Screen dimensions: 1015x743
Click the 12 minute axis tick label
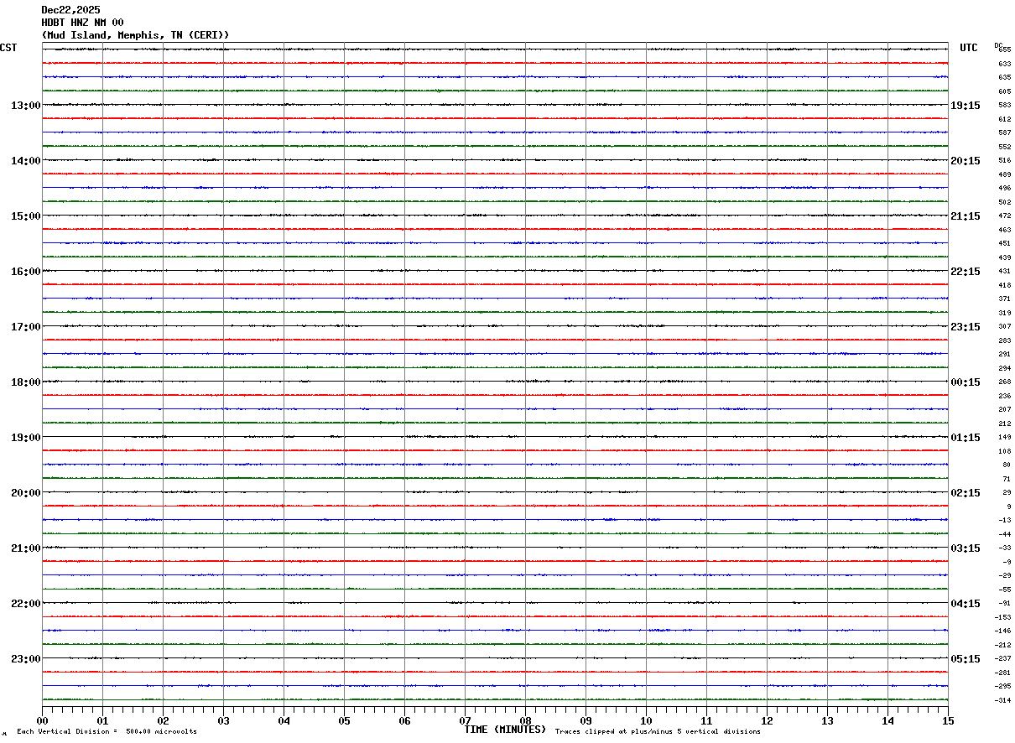(x=768, y=720)
